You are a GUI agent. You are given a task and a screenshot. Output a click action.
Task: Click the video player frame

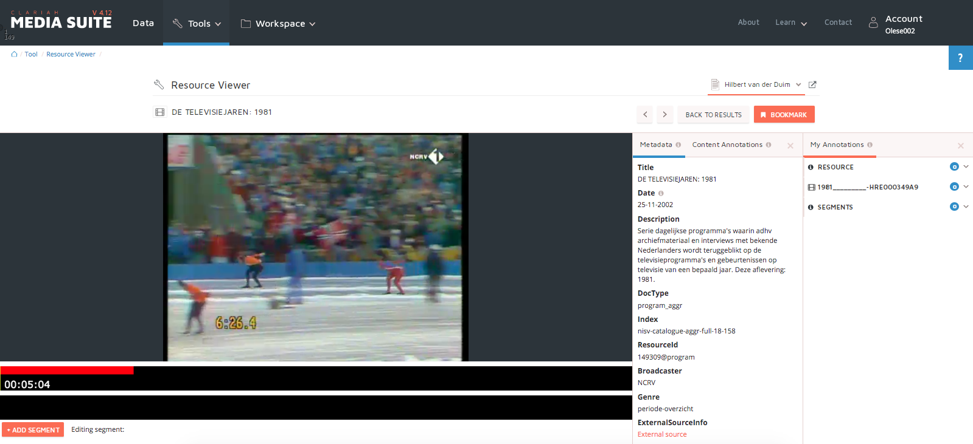tap(315, 247)
